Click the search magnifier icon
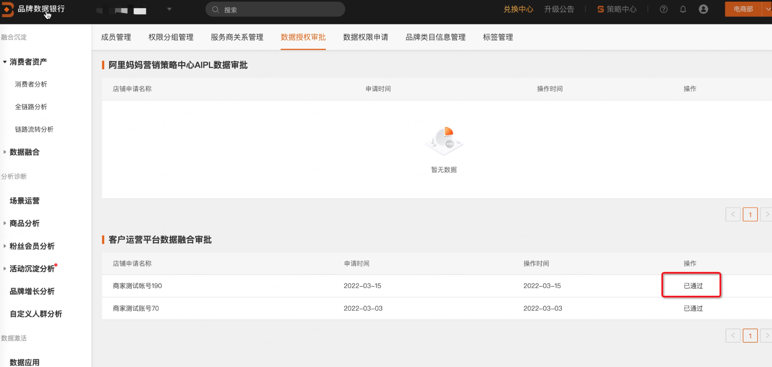Image resolution: width=772 pixels, height=367 pixels. click(x=215, y=9)
